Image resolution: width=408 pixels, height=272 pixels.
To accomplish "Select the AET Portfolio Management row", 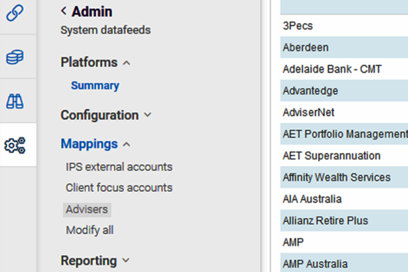I will click(344, 134).
